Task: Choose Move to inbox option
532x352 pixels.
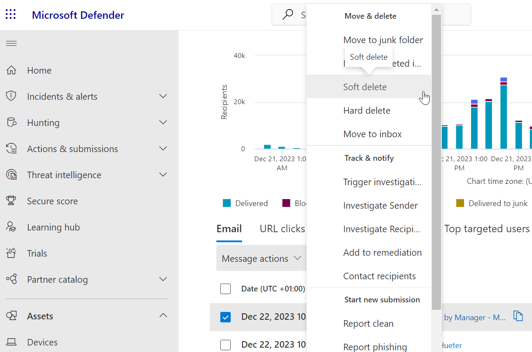Action: point(369,134)
